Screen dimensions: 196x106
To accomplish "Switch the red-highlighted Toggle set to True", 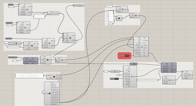I will point(124,56).
